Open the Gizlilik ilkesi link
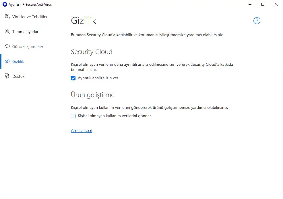283x199 pixels. 82,131
